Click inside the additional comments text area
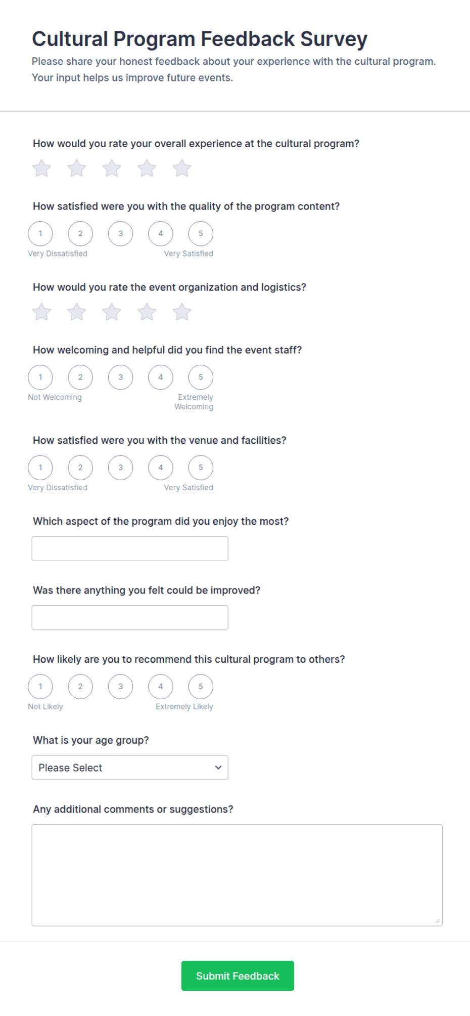This screenshot has height=1016, width=470. click(x=237, y=875)
